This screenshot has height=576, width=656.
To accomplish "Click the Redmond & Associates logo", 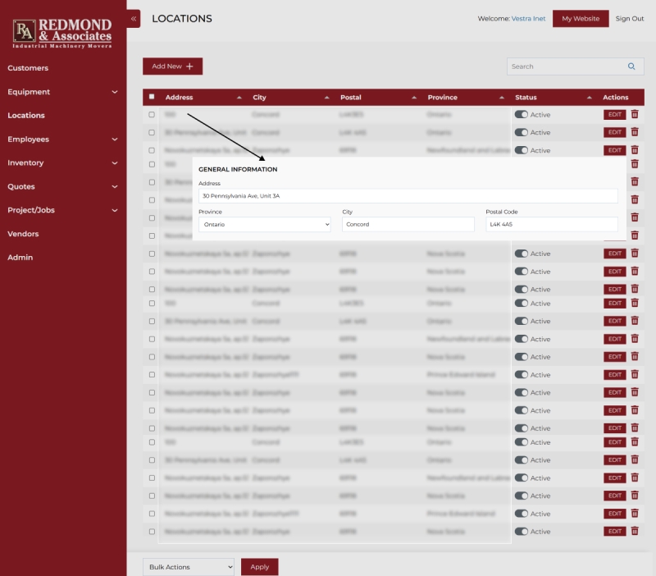I will click(63, 33).
